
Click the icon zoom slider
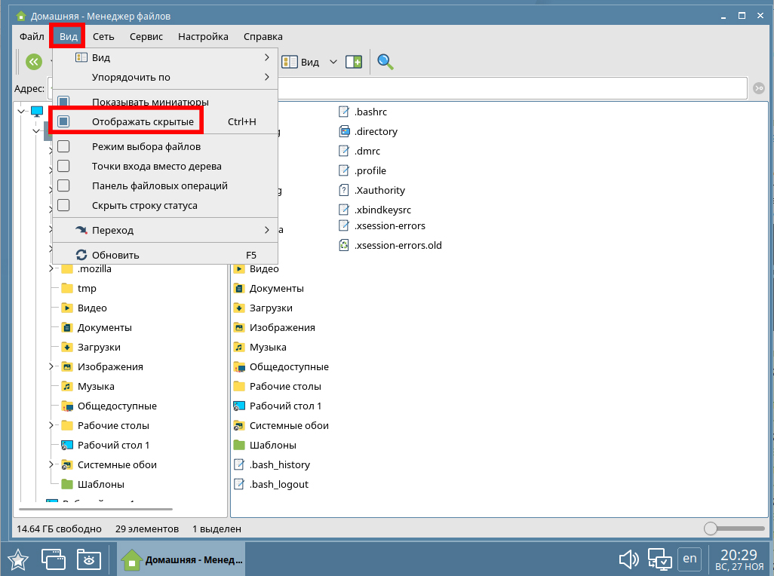click(x=711, y=529)
